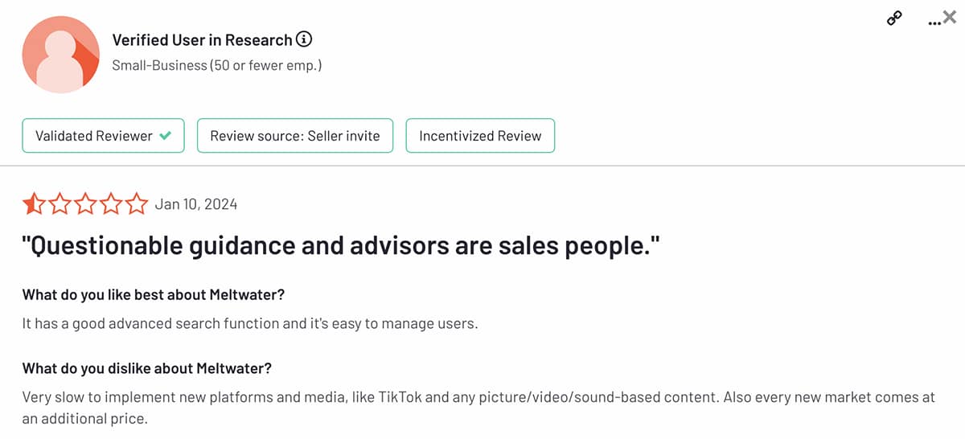Close the review with the X icon
Viewport: 965px width, 439px height.
tap(949, 18)
